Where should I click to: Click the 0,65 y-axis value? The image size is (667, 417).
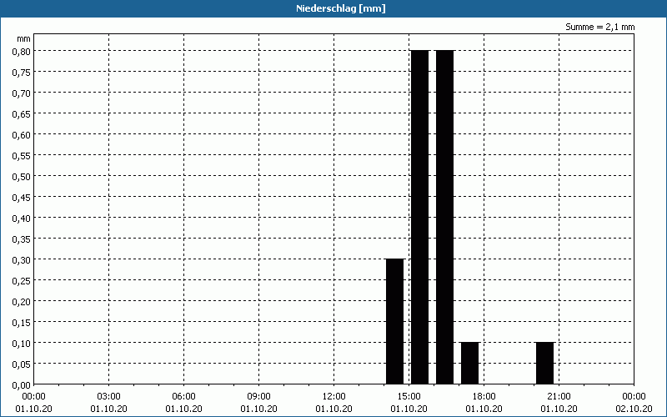point(22,113)
